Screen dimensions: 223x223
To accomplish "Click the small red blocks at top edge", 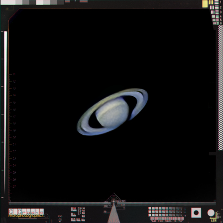I will (76, 1).
